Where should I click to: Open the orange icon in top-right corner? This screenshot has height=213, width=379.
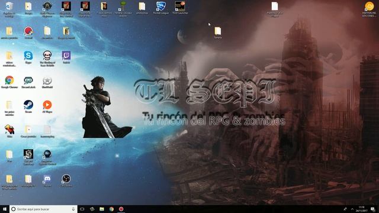[x=370, y=7]
